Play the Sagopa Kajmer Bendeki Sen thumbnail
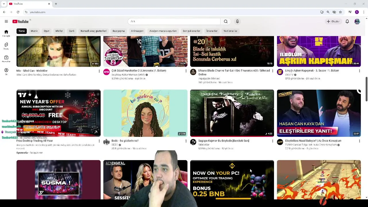 tap(232, 113)
